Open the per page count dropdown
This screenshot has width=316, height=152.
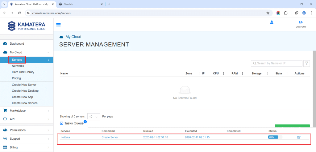coord(94,117)
